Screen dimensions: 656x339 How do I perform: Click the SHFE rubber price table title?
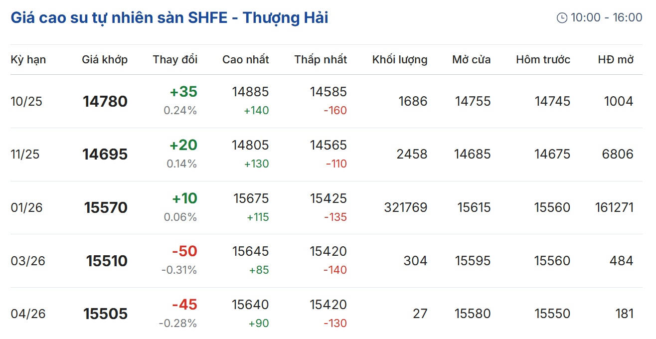click(169, 18)
